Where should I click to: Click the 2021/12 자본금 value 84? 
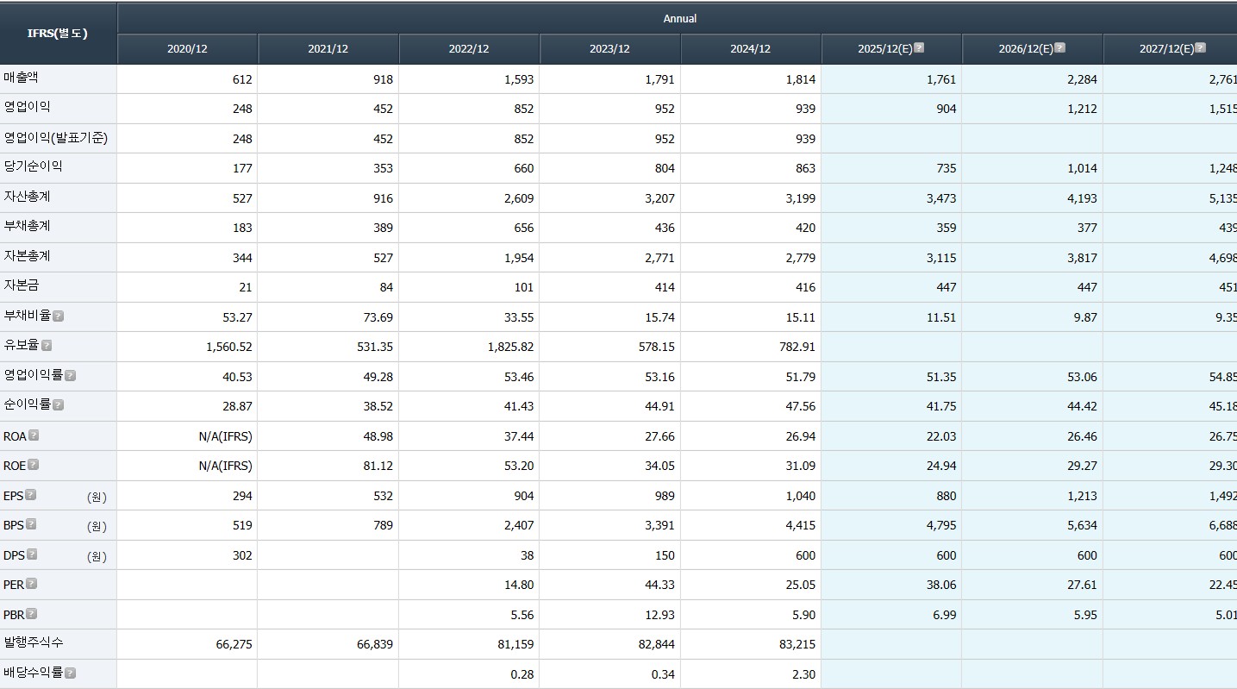click(x=384, y=287)
